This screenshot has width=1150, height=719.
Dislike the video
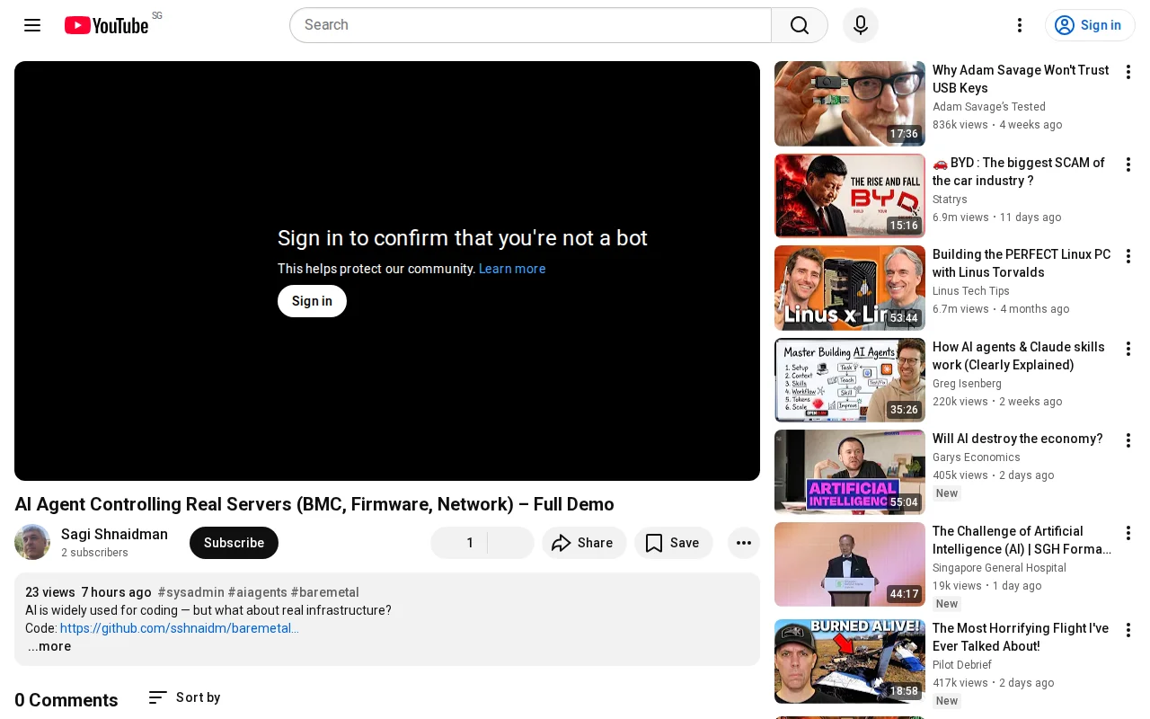tap(511, 543)
